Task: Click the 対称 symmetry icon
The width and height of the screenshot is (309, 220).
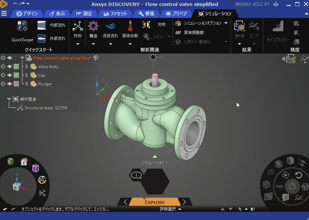Action: (x=146, y=25)
